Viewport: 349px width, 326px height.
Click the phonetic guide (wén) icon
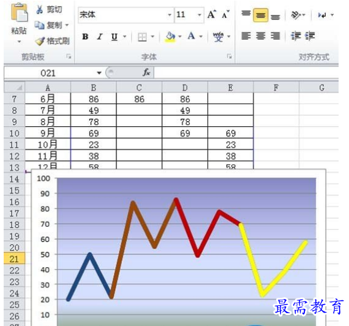coord(218,37)
